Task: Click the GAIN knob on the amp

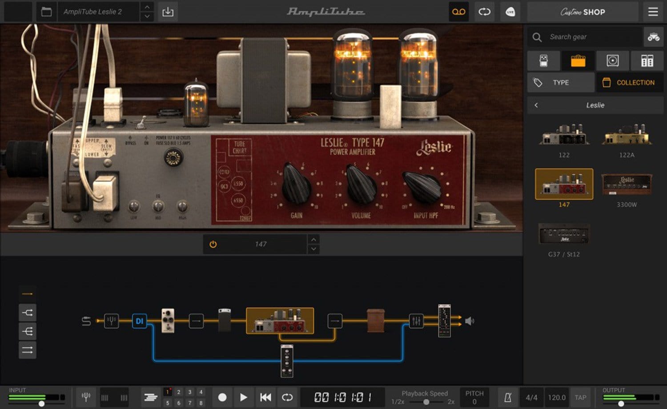Action: (x=297, y=184)
